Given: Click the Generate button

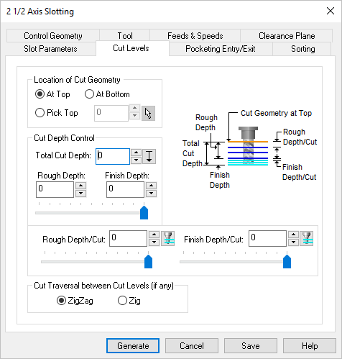Looking at the screenshot, I should [x=133, y=346].
